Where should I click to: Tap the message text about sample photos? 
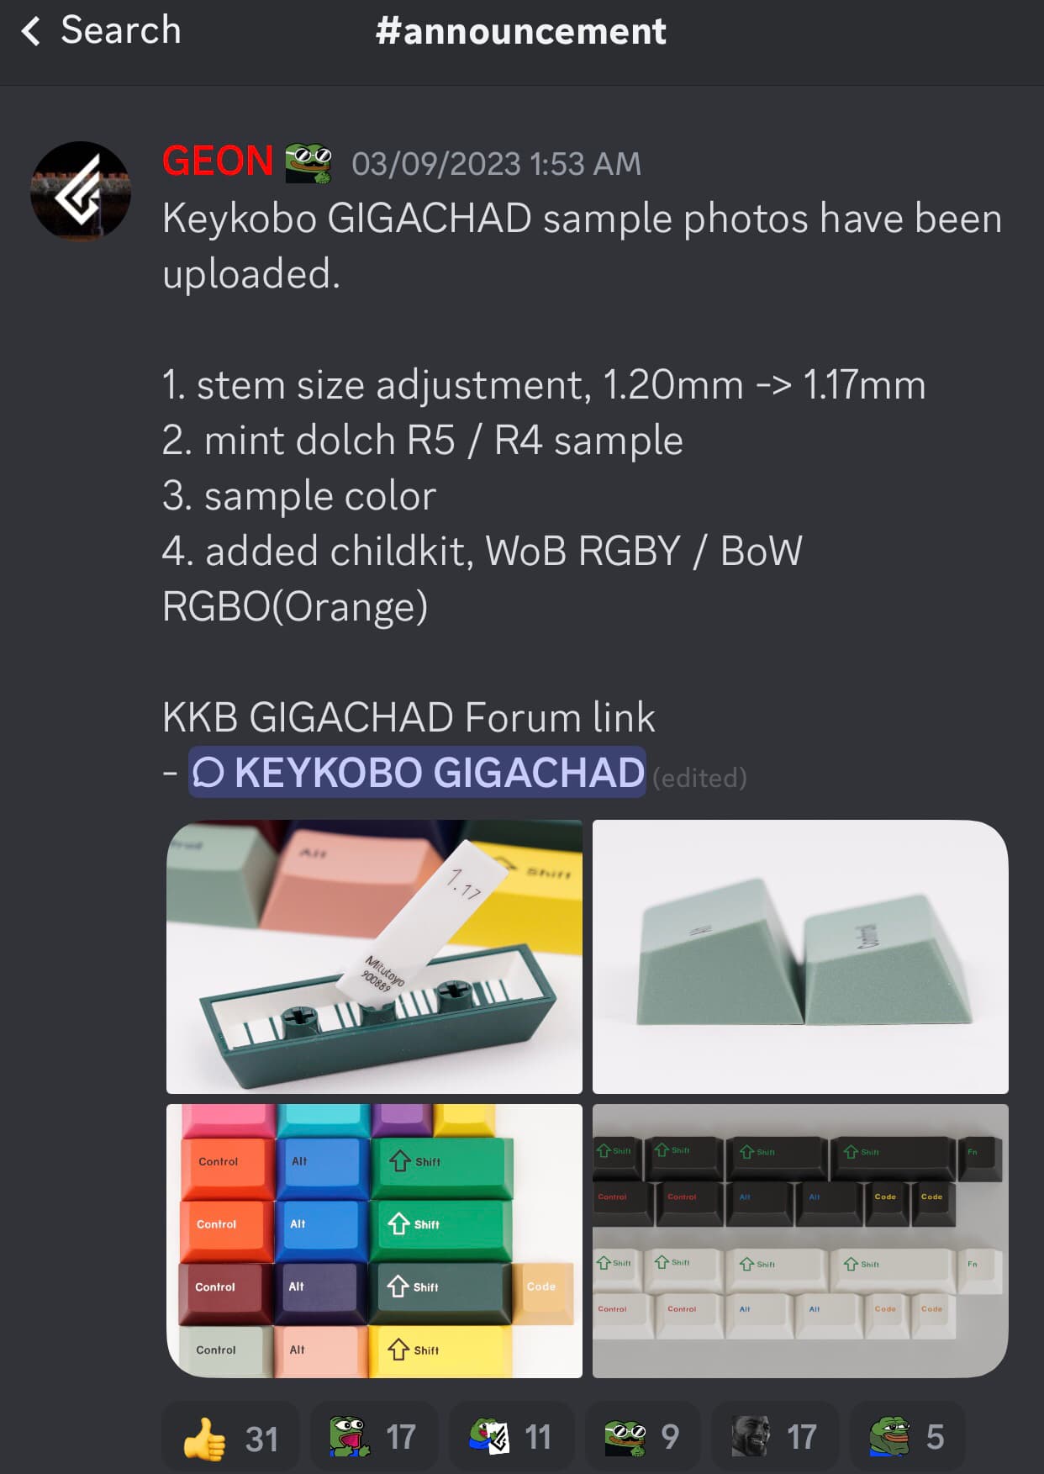582,246
